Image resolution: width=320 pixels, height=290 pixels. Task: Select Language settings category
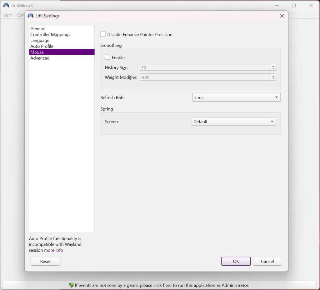click(x=62, y=40)
